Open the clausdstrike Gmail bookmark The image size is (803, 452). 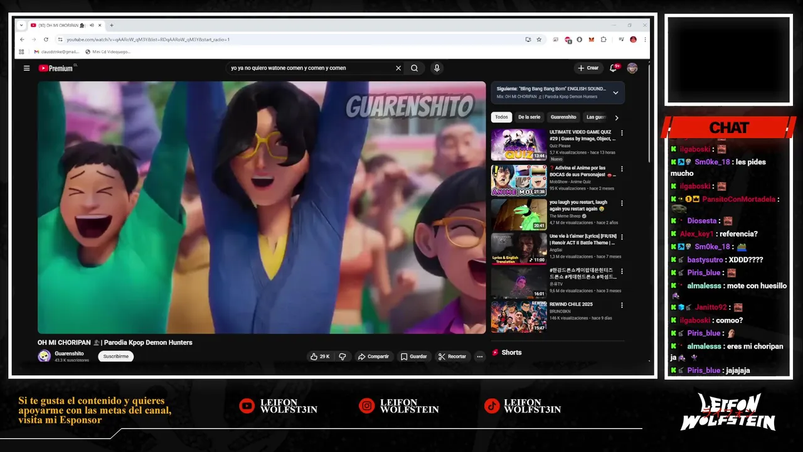[56, 51]
